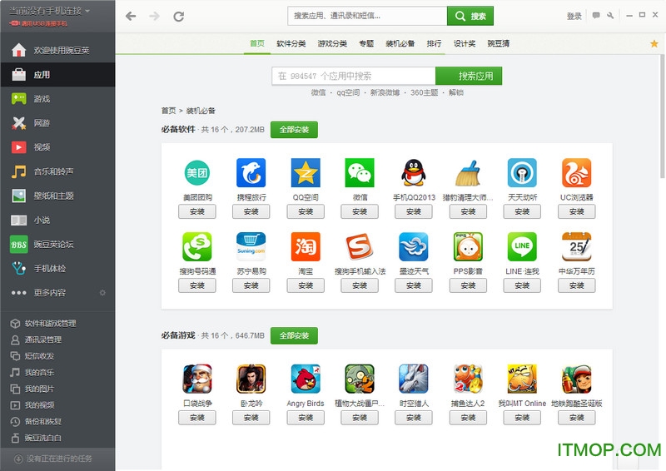
Task: Click the gear next to 更多内容
Action: 102,293
